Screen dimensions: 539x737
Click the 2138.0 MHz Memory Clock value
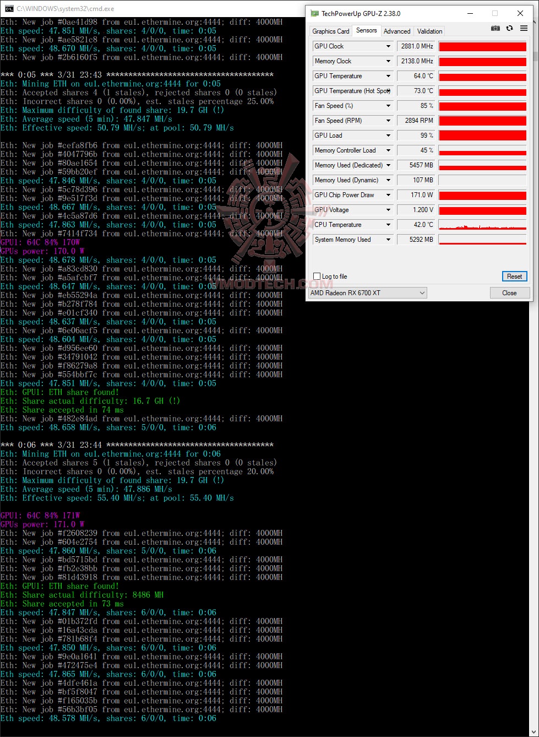416,61
